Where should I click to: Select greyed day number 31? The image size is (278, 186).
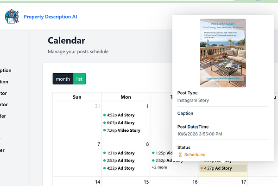97,106
